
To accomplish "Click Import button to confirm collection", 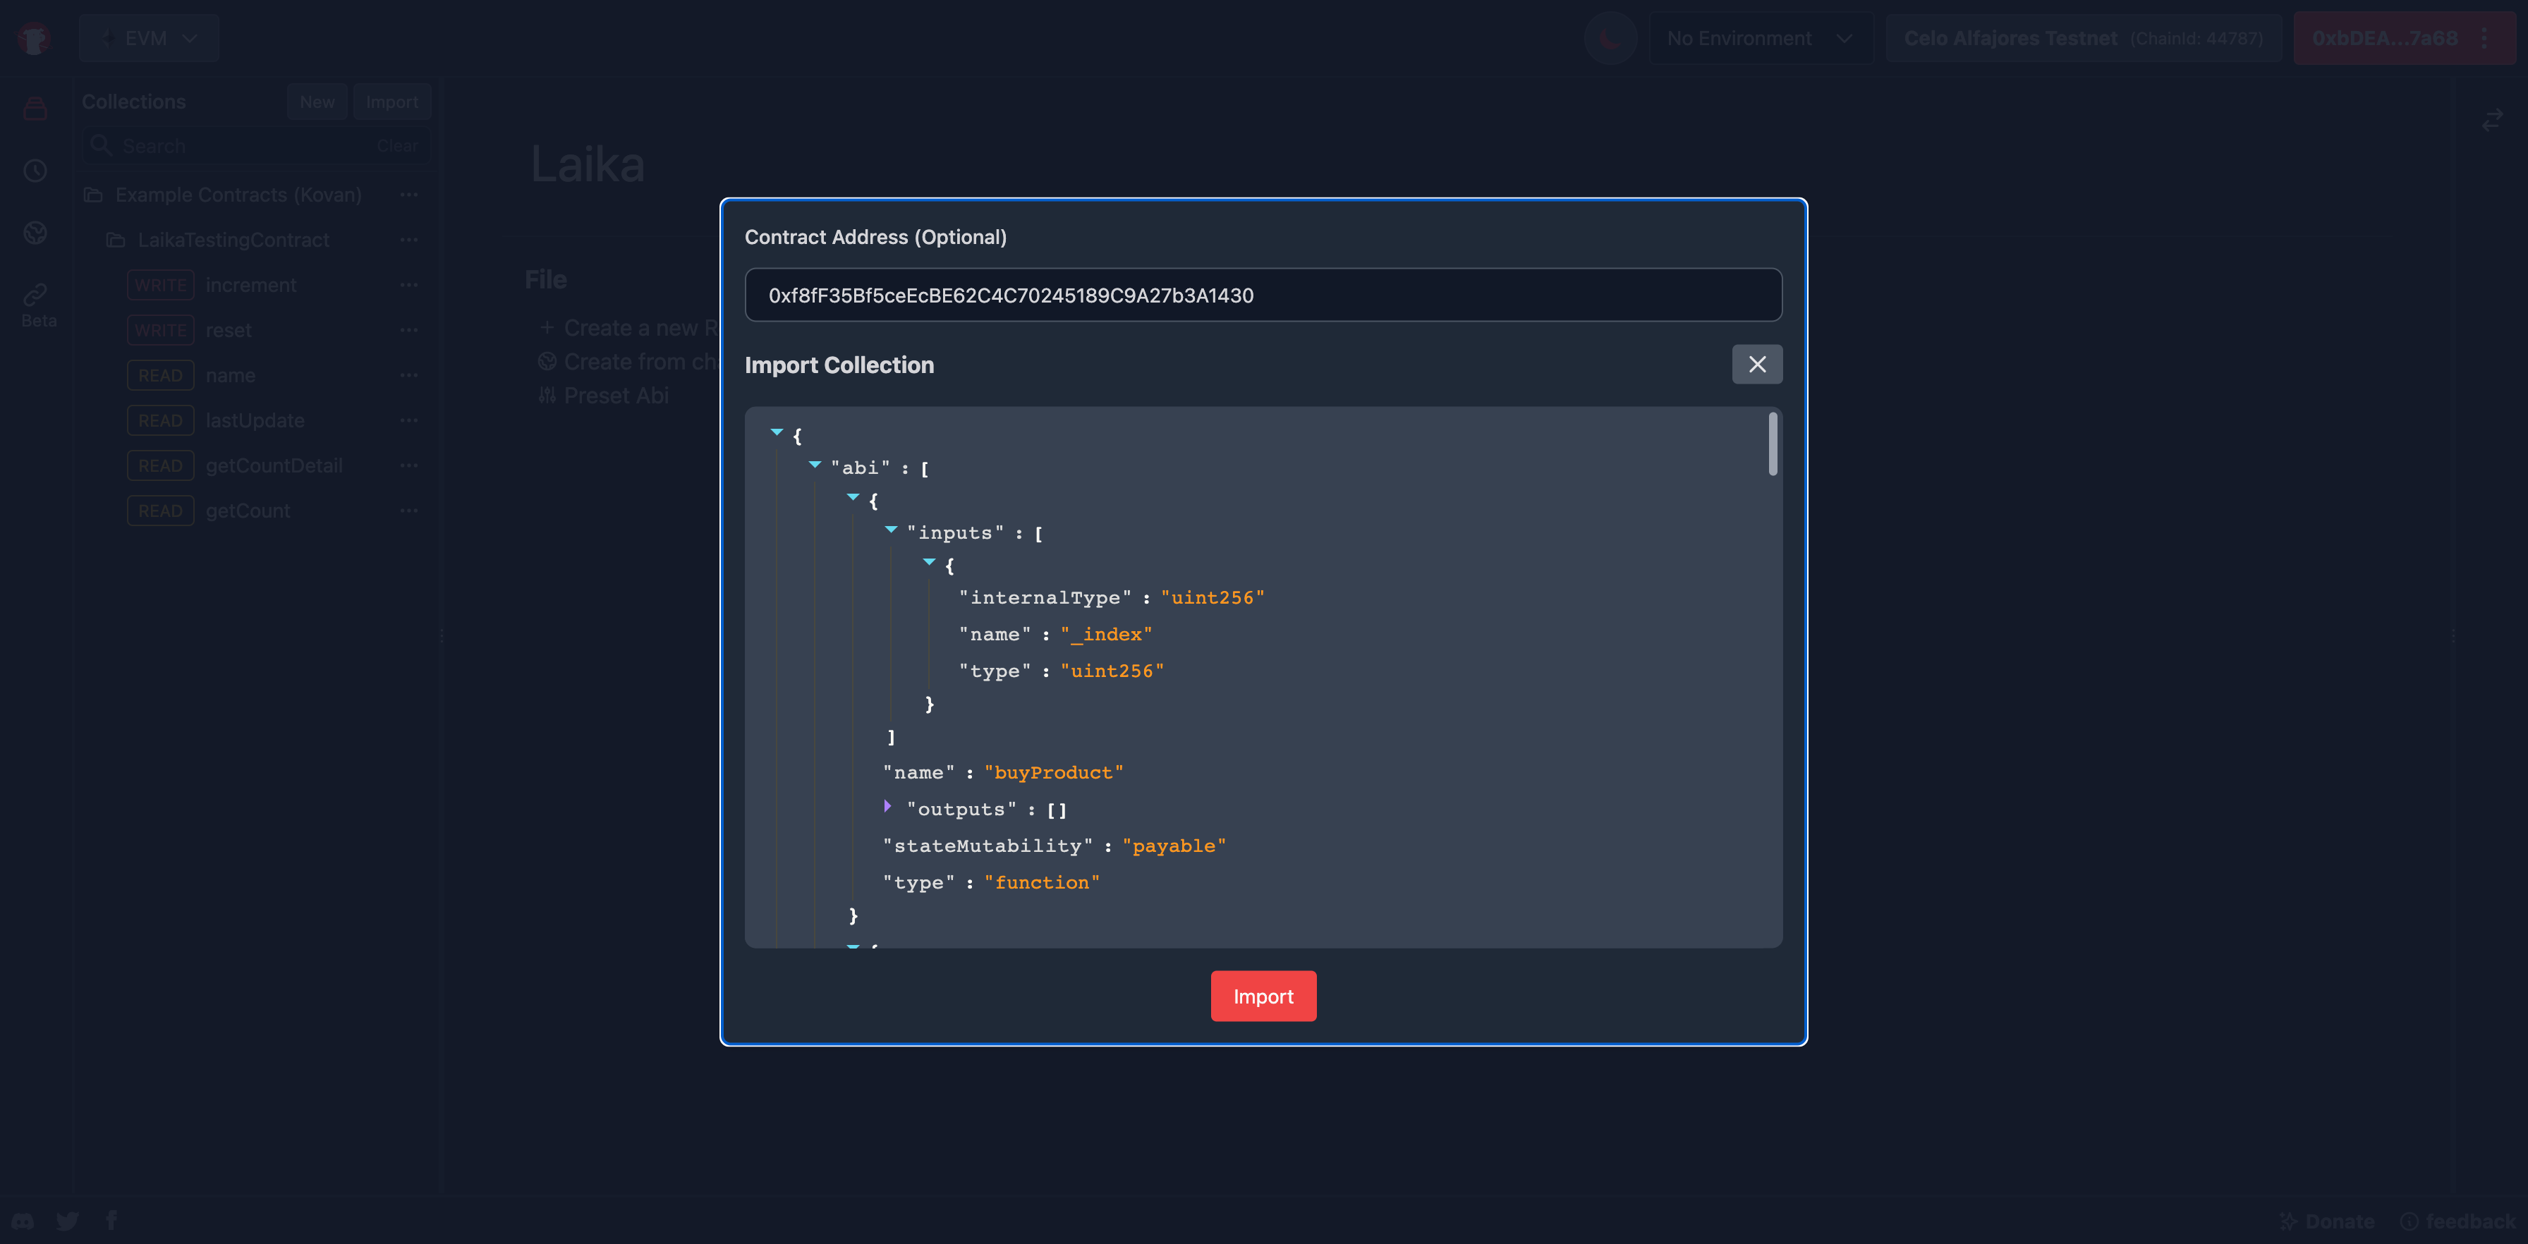I will [1264, 996].
